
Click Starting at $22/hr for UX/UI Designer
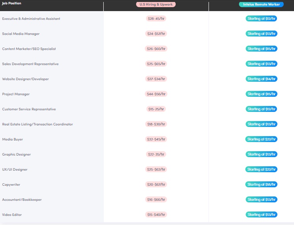[x=261, y=169]
